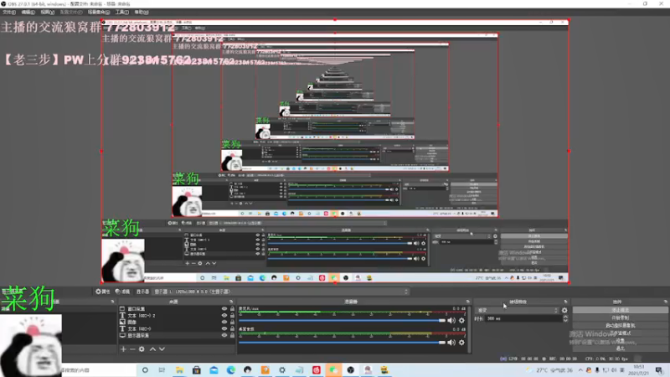Open OBS icon on the taskbar
670x377 pixels.
350,370
